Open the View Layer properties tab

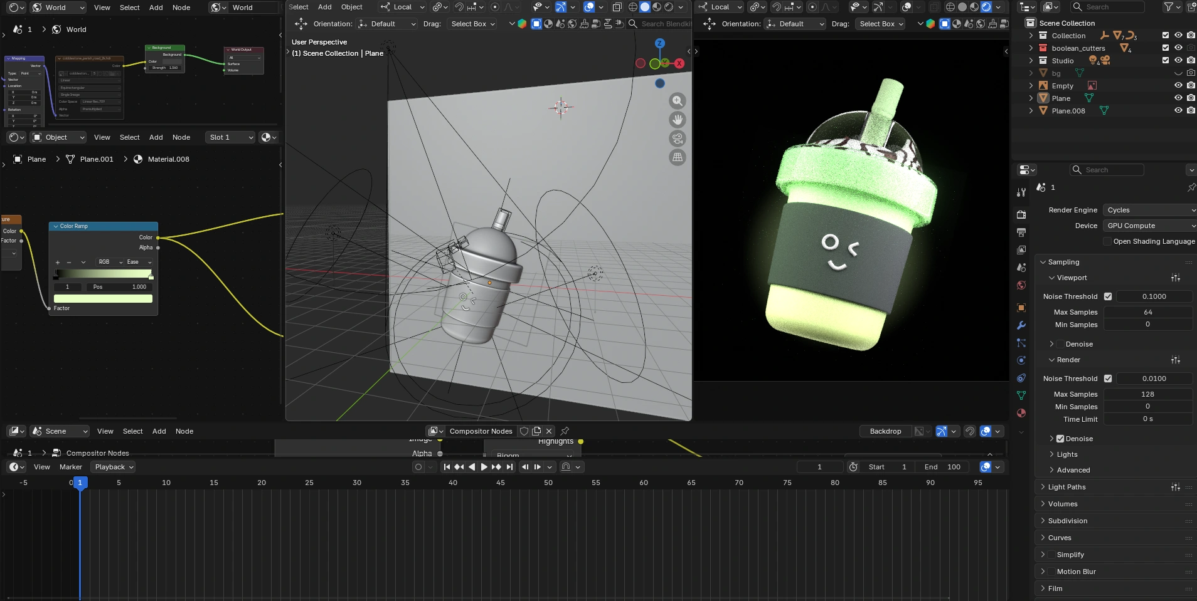(x=1021, y=250)
